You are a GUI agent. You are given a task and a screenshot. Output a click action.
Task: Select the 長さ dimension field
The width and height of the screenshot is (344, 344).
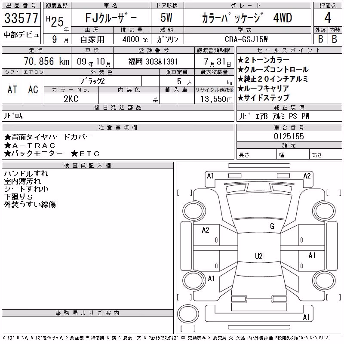coord(257,155)
